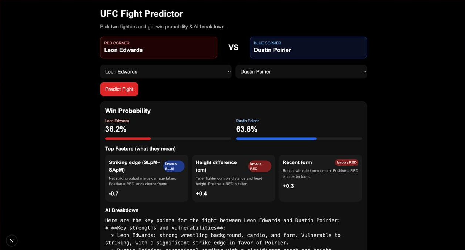Click the AI Breakdown heading
The image size is (465, 250).
[121, 210]
